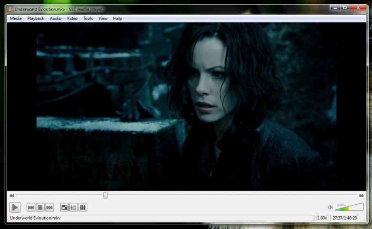Minimize the VLC window
Image resolution: width=372 pixels, height=229 pixels.
click(x=335, y=8)
